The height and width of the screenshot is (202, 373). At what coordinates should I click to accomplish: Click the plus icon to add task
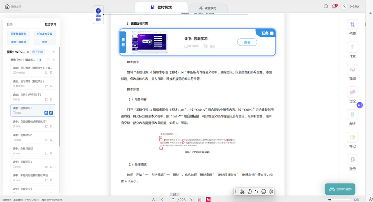[98, 11]
